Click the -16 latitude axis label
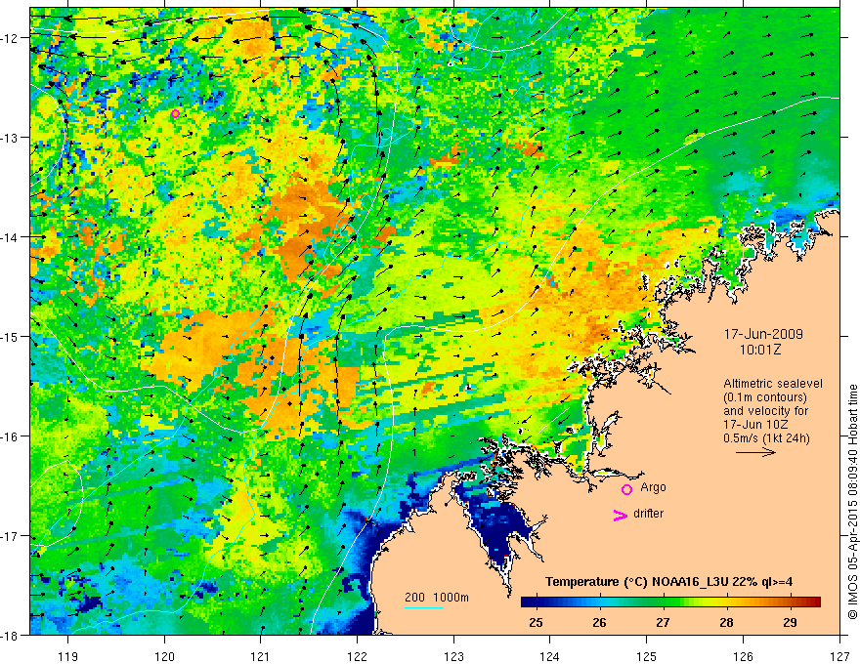 tap(10, 436)
